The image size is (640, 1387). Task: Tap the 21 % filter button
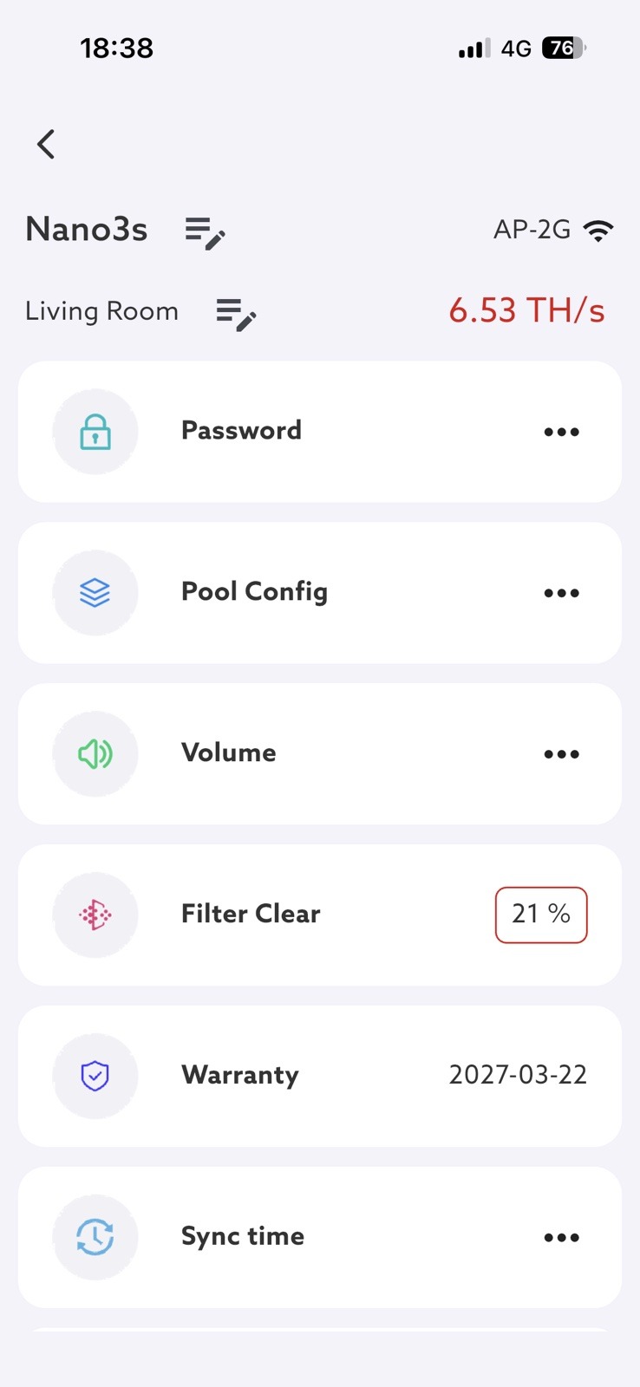[541, 915]
